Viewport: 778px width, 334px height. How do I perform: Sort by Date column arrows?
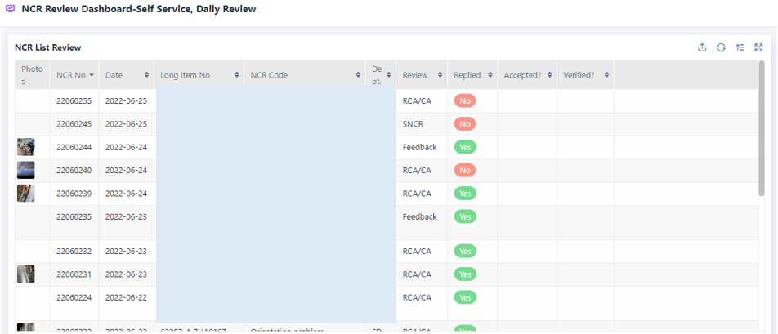point(147,75)
